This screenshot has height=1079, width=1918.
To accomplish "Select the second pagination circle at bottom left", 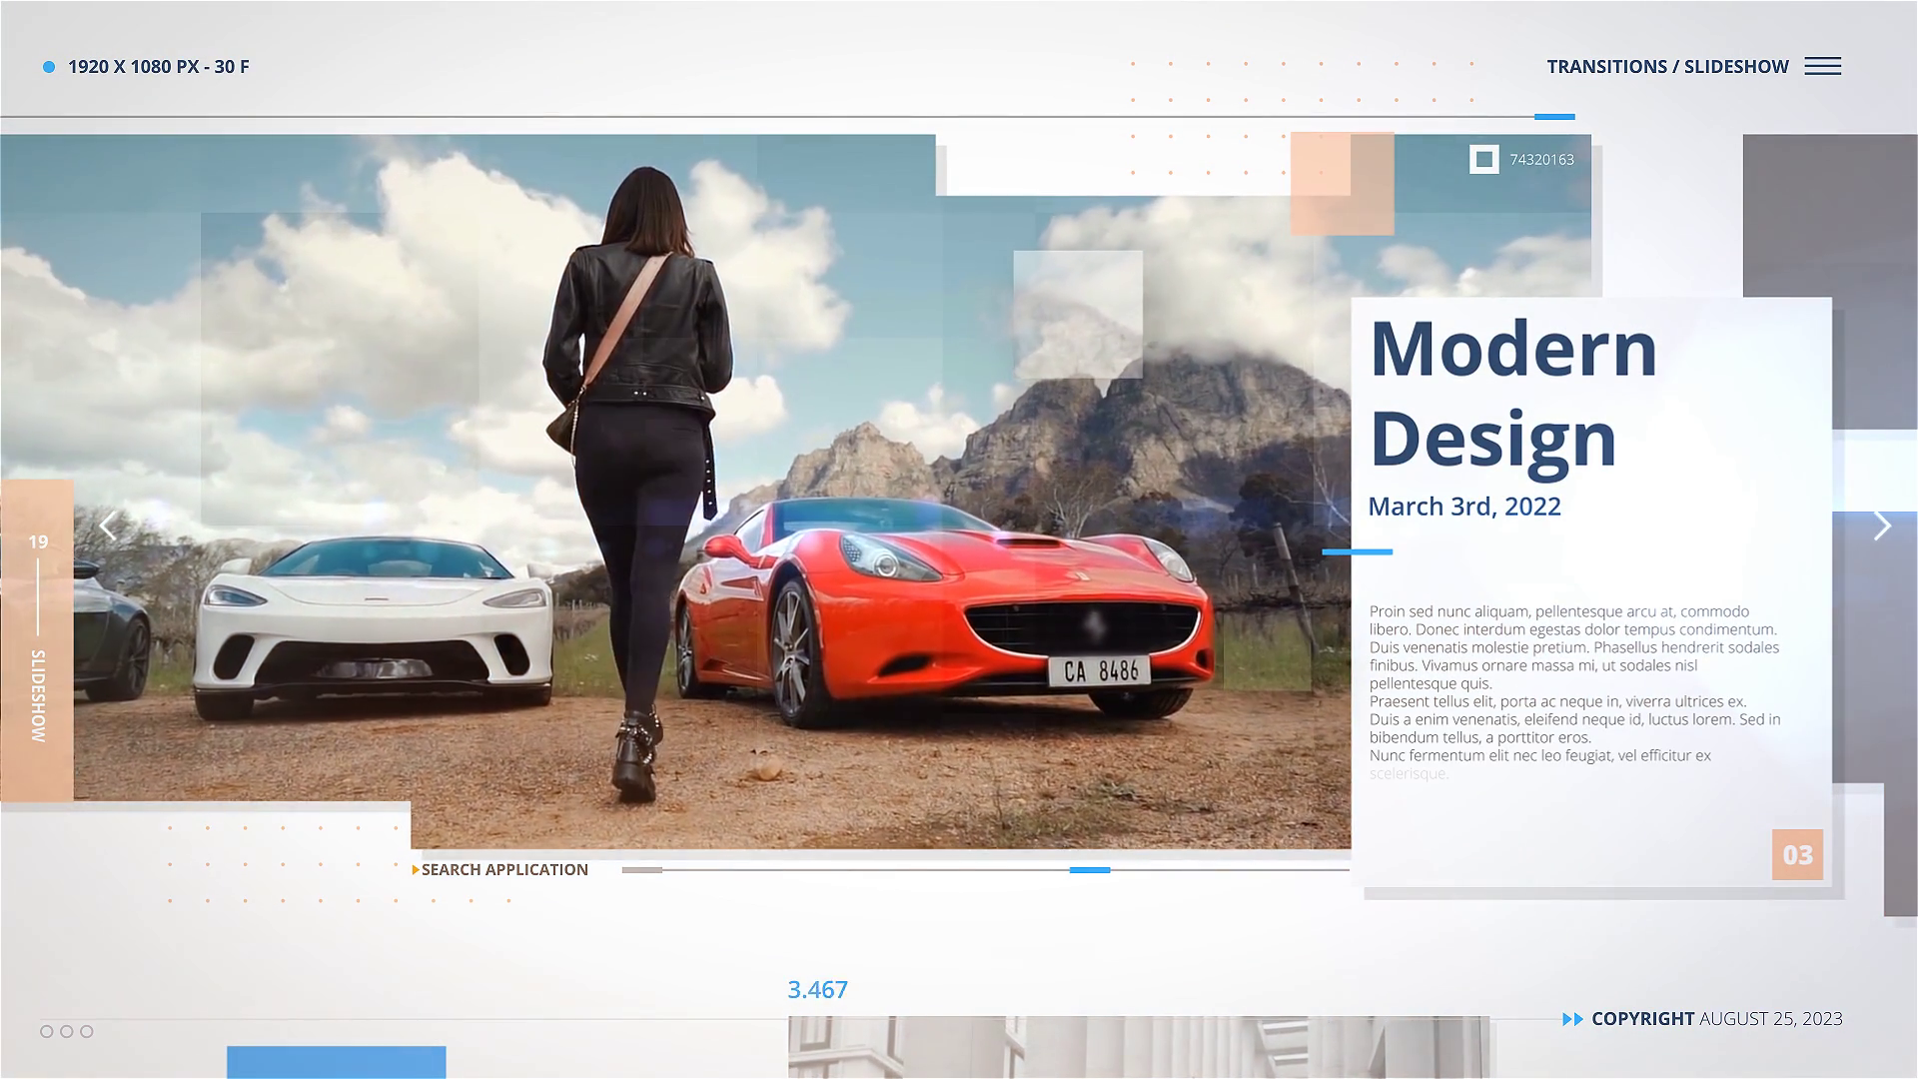I will pos(67,1031).
